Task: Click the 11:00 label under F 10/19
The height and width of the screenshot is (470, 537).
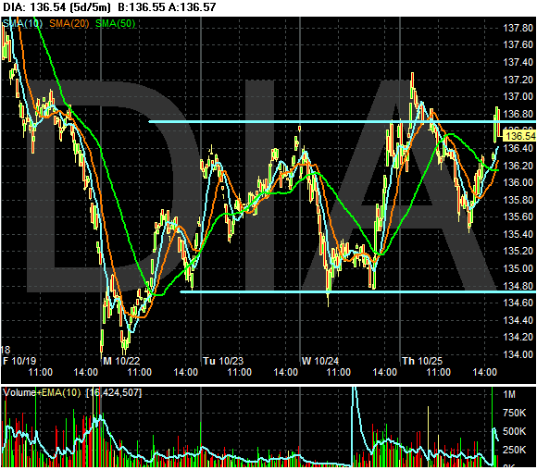Action: click(x=41, y=372)
